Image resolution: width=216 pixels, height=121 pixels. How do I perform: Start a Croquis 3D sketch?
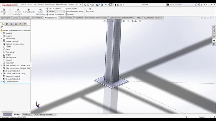tap(4, 11)
